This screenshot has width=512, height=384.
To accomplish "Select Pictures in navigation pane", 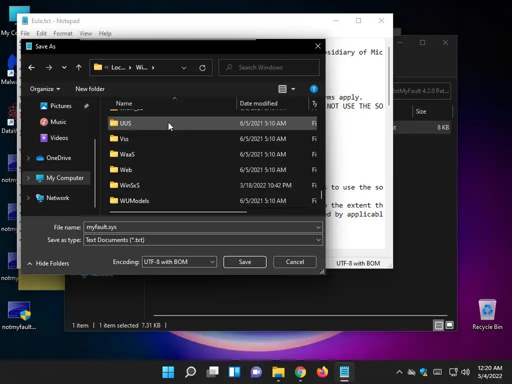I will coord(60,106).
